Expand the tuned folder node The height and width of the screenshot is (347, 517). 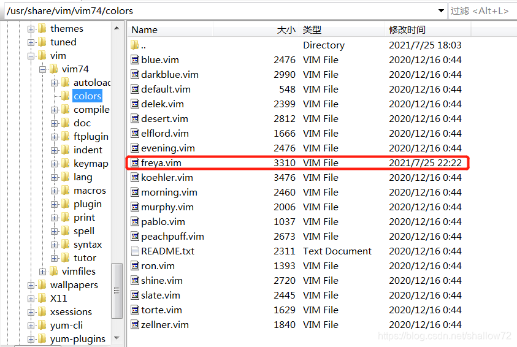click(x=31, y=42)
